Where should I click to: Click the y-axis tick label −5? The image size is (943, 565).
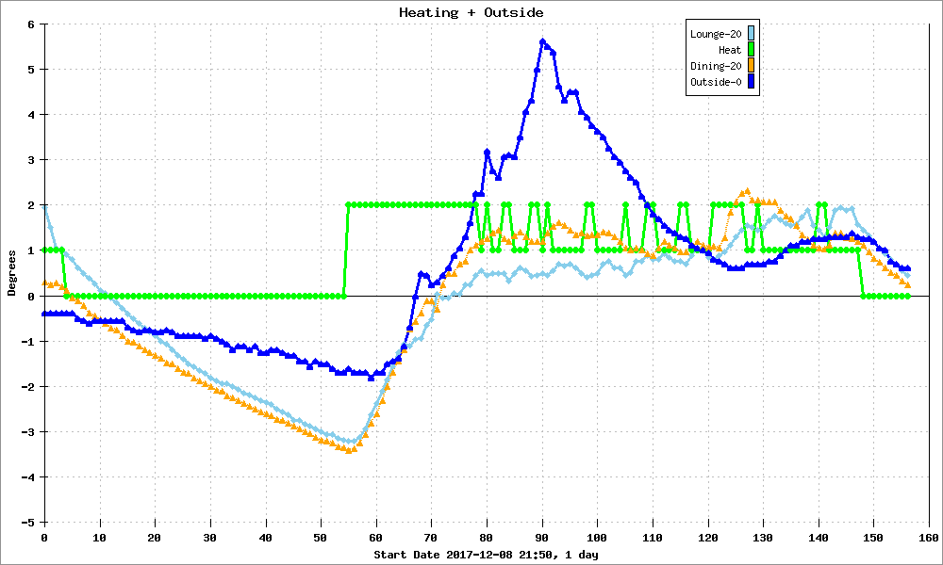click(x=29, y=523)
